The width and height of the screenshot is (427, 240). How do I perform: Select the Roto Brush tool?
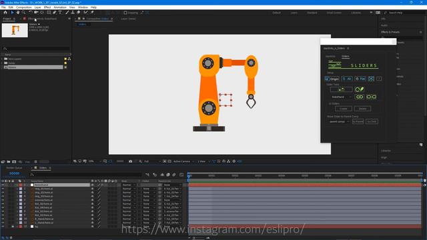pos(86,13)
